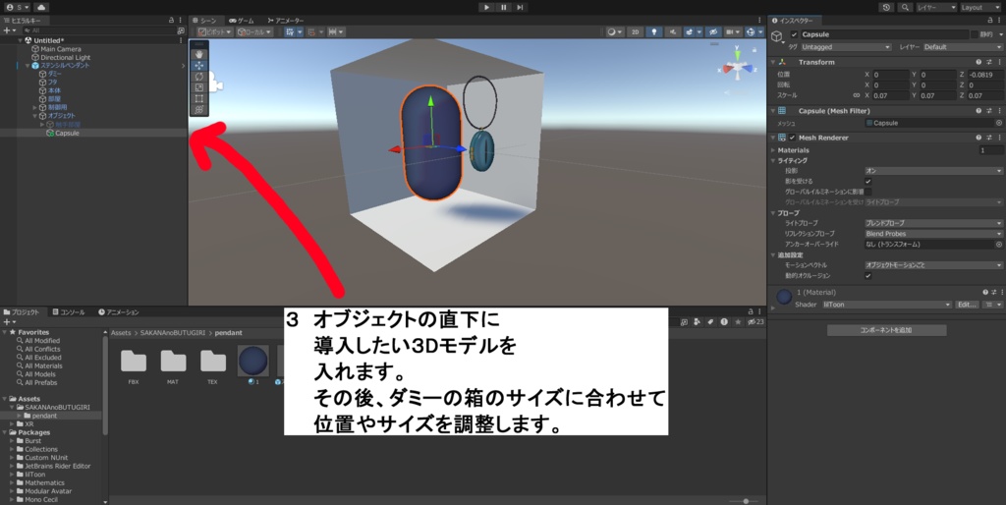Select Capsule object in hierarchy
The width and height of the screenshot is (1006, 505).
[x=67, y=133]
